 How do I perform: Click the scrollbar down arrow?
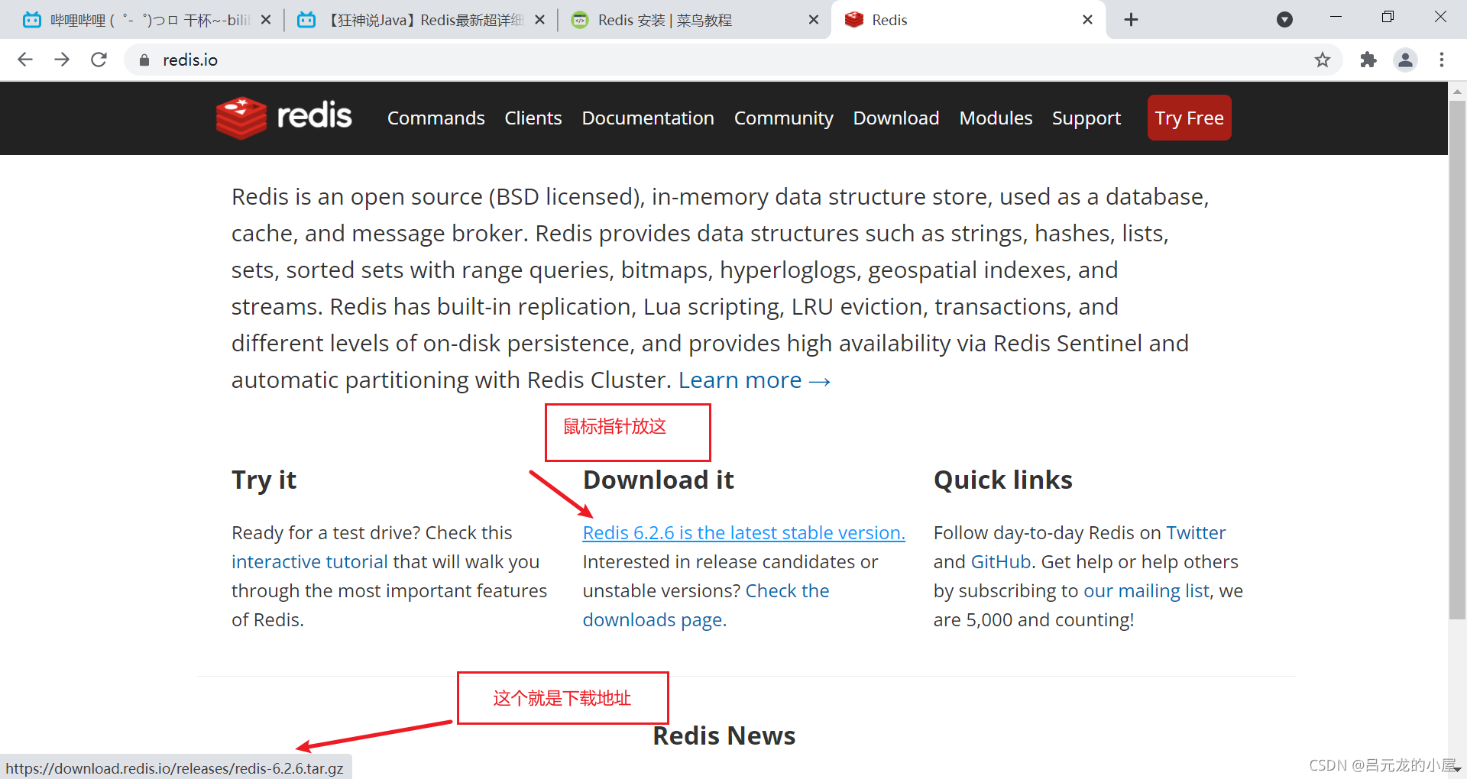[x=1457, y=770]
